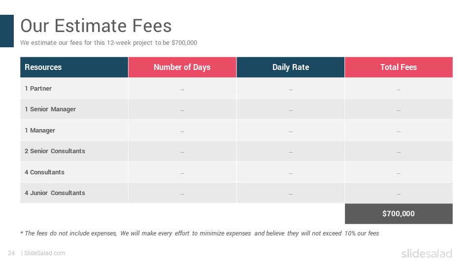This screenshot has width=473, height=266.
Task: Select the 12-week project subtitle text
Action: point(108,43)
